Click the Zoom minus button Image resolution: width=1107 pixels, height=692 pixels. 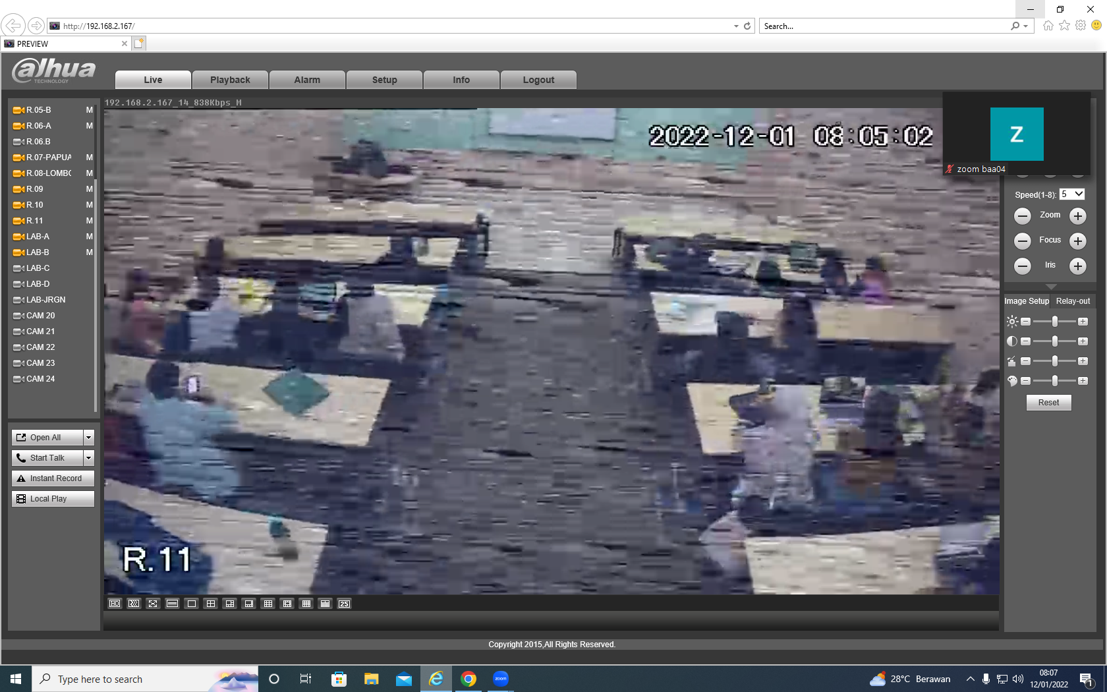tap(1023, 216)
